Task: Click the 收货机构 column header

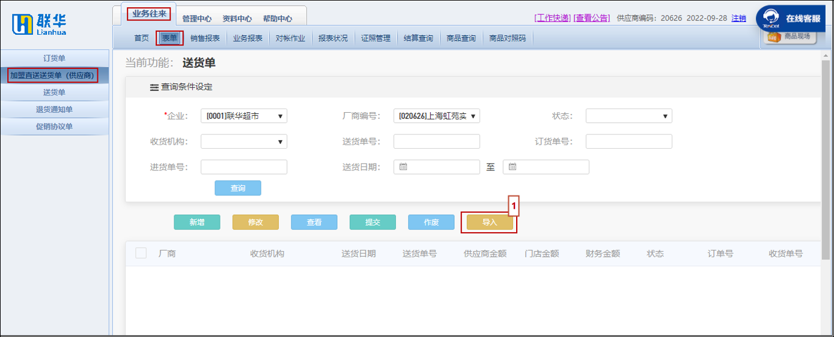Action: tap(267, 254)
